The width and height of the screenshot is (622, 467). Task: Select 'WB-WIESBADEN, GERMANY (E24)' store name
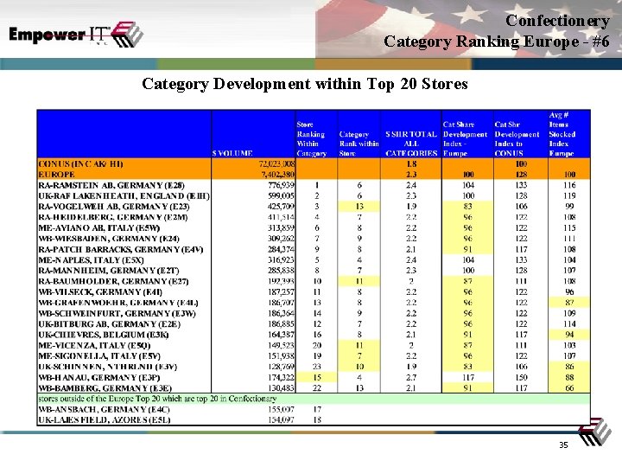click(109, 239)
